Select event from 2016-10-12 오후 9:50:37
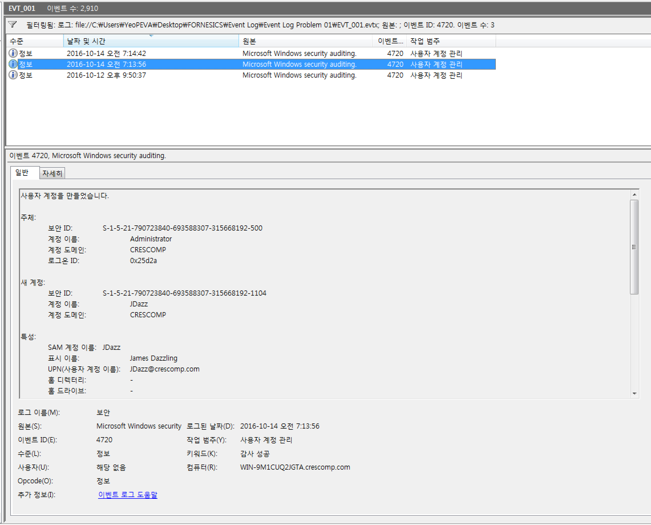The width and height of the screenshot is (651, 525). pos(106,75)
